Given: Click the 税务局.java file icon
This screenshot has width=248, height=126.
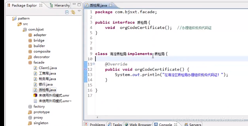Looking at the screenshot, I should point(36,79).
